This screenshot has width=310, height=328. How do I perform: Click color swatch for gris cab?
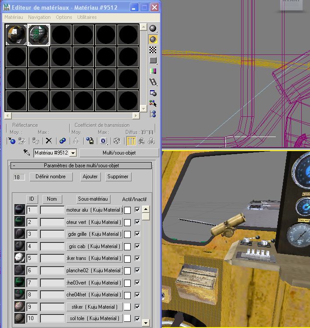pos(127,246)
